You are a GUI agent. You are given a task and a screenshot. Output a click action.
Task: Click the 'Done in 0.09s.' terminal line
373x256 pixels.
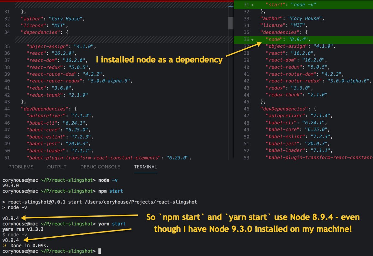click(x=26, y=246)
